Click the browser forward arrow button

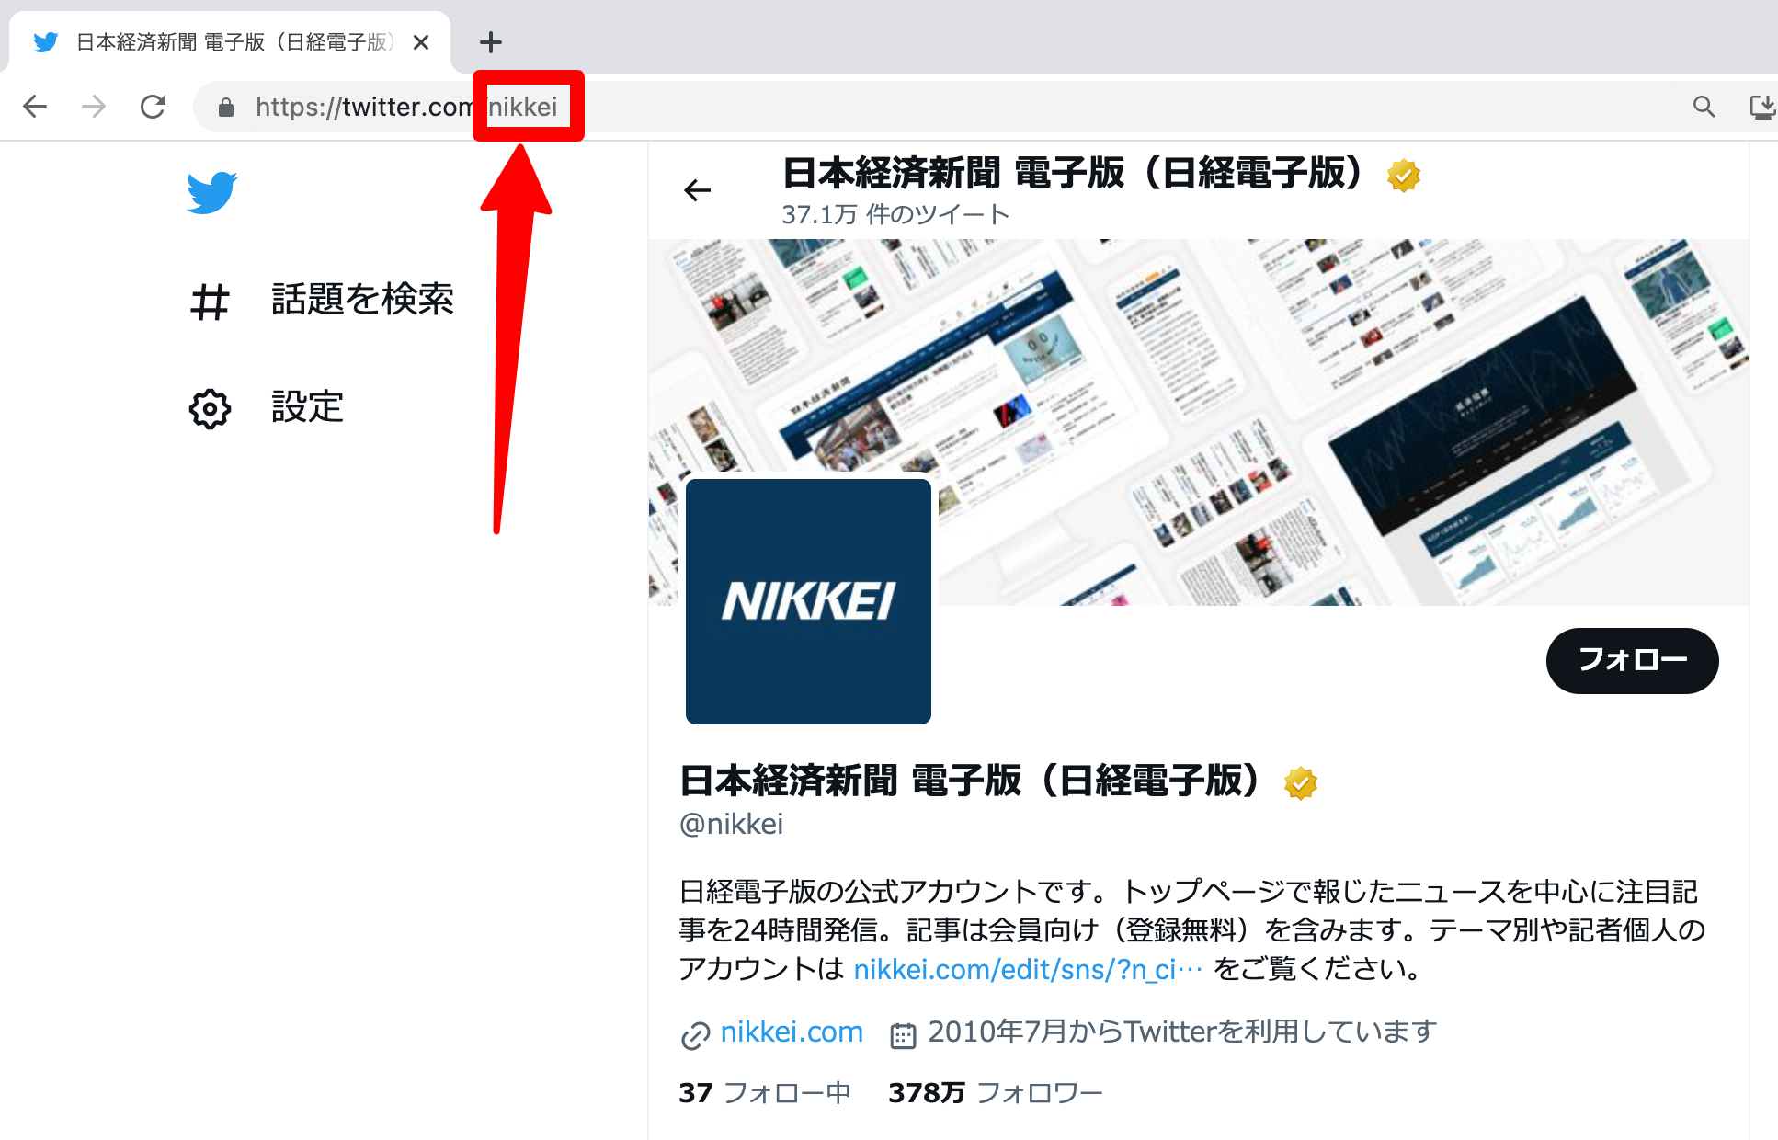pos(94,107)
